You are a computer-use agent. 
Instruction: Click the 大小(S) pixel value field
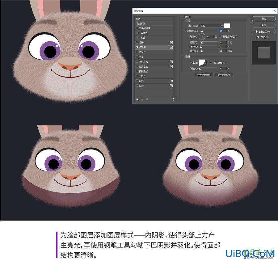(223, 51)
